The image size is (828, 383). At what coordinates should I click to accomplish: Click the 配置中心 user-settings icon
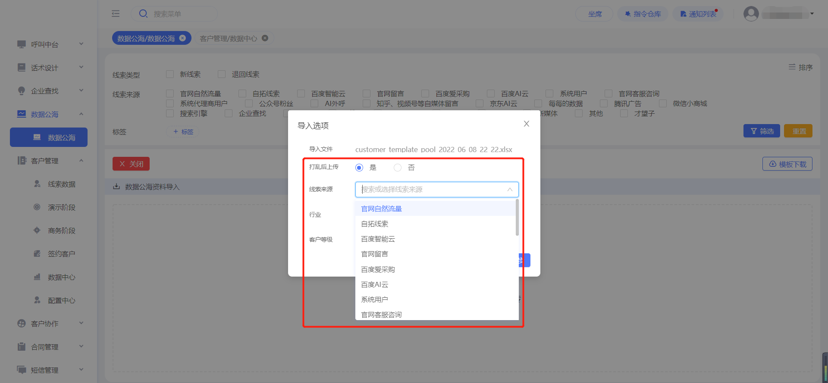[37, 300]
